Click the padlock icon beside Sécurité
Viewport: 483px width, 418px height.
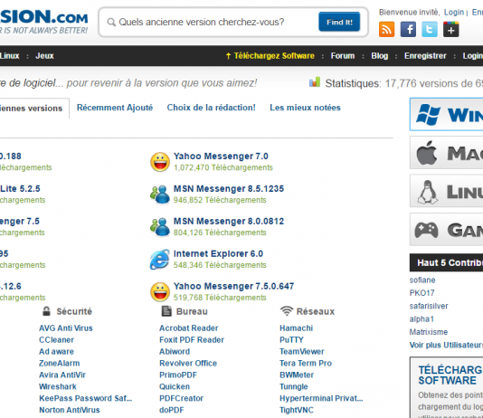pos(46,311)
